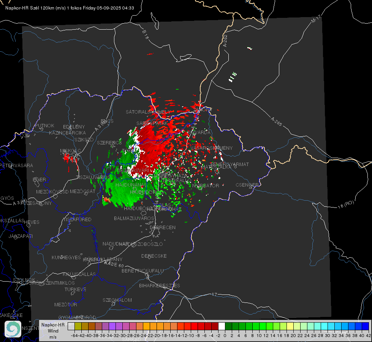Click the NYIRBATOR city label
The height and width of the screenshot is (342, 372).
point(206,185)
